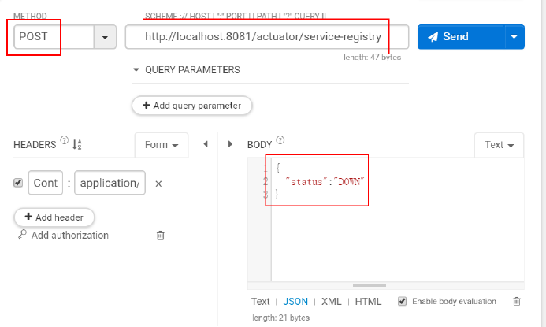
Task: Switch body format to HTML
Action: coord(368,301)
